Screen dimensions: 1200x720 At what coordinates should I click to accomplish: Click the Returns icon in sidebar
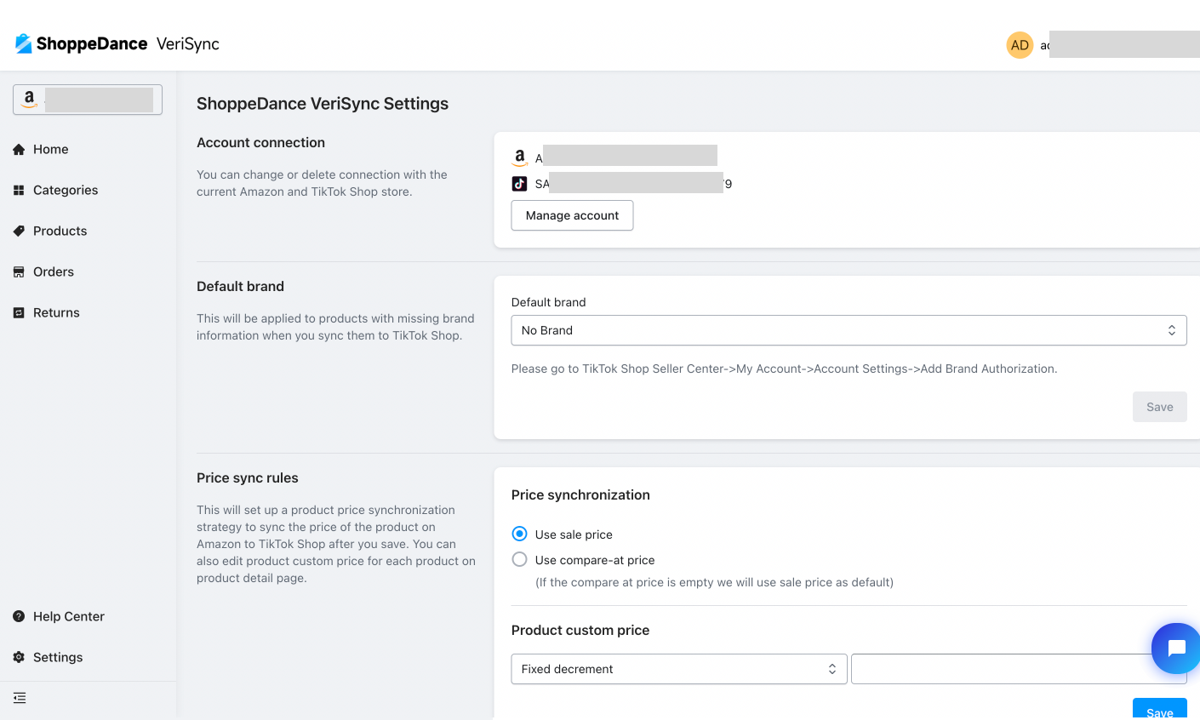pos(19,312)
